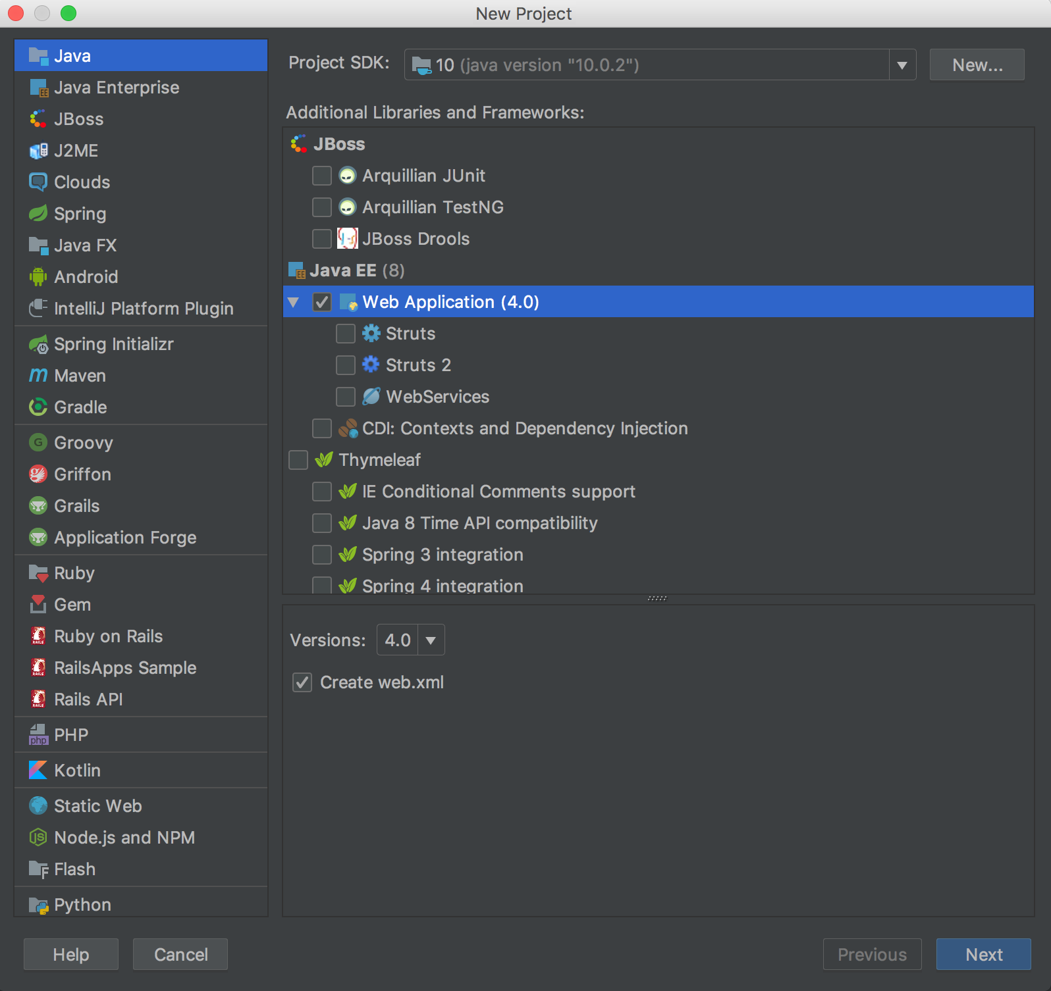Click the JBoss icon in the sidebar
The image size is (1051, 991).
(x=39, y=119)
